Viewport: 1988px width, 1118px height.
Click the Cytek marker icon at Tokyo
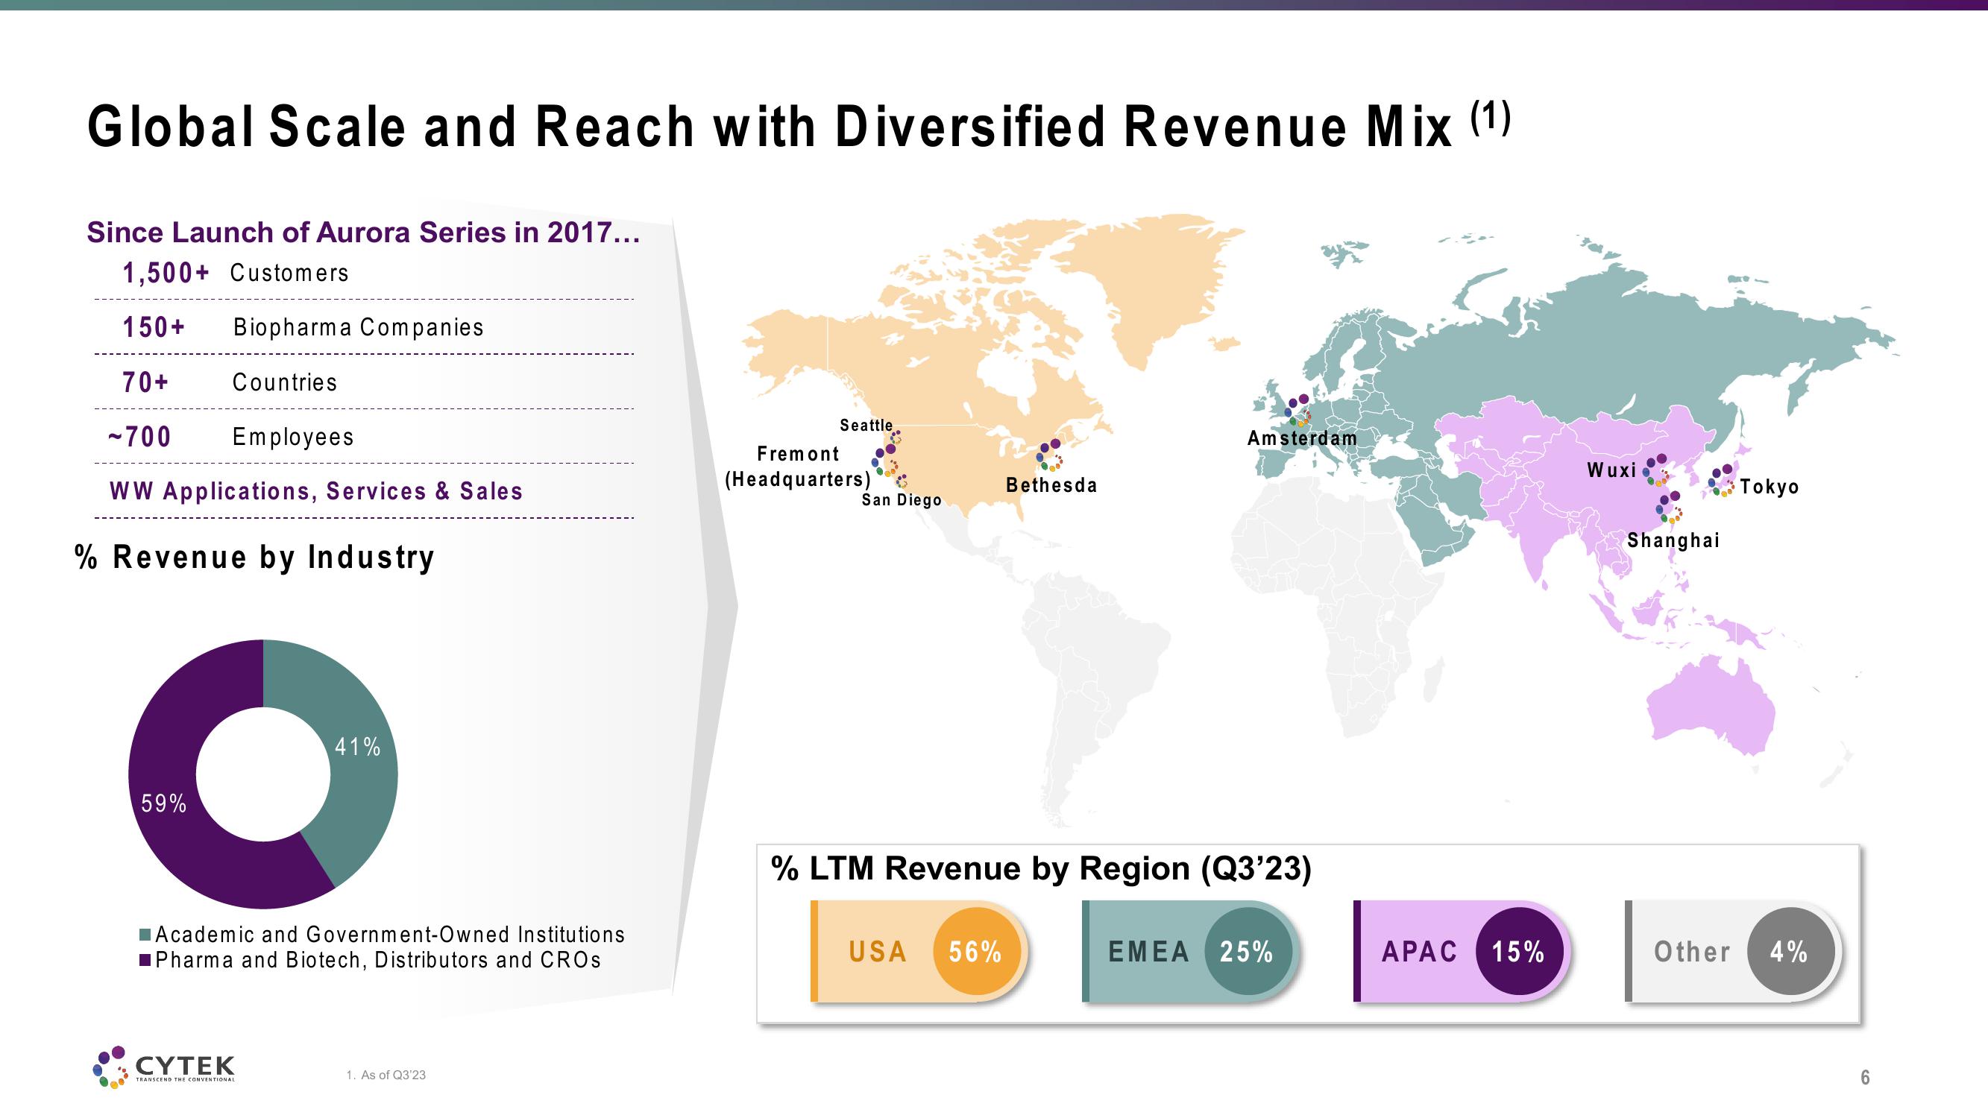point(1721,481)
